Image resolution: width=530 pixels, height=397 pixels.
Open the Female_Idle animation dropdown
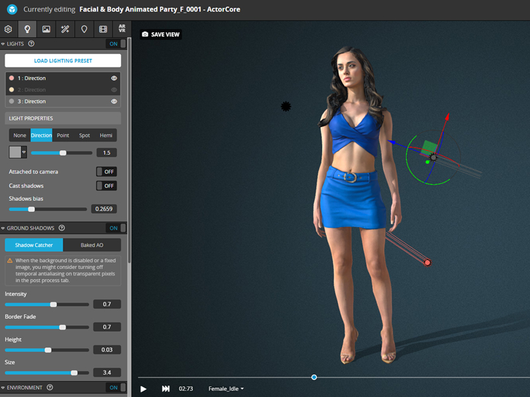click(x=226, y=388)
